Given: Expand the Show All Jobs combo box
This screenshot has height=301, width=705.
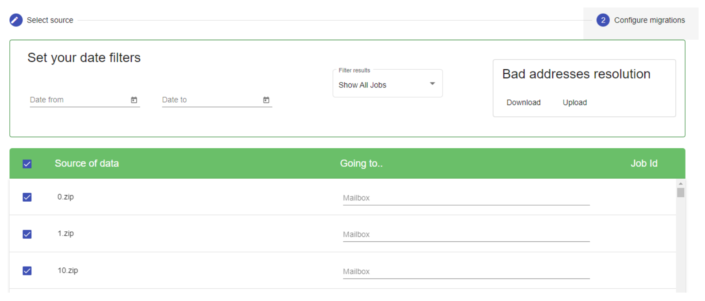Looking at the screenshot, I should click(x=381, y=85).
